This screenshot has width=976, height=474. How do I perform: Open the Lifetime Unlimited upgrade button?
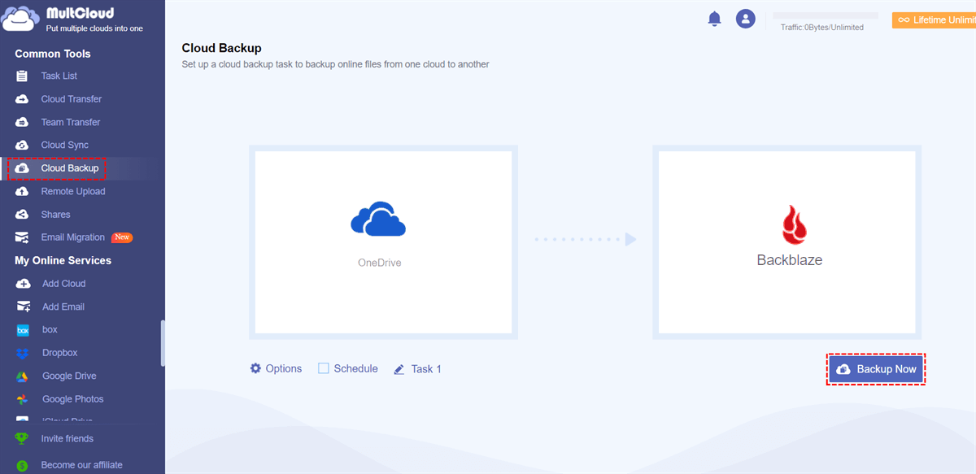[x=934, y=20]
